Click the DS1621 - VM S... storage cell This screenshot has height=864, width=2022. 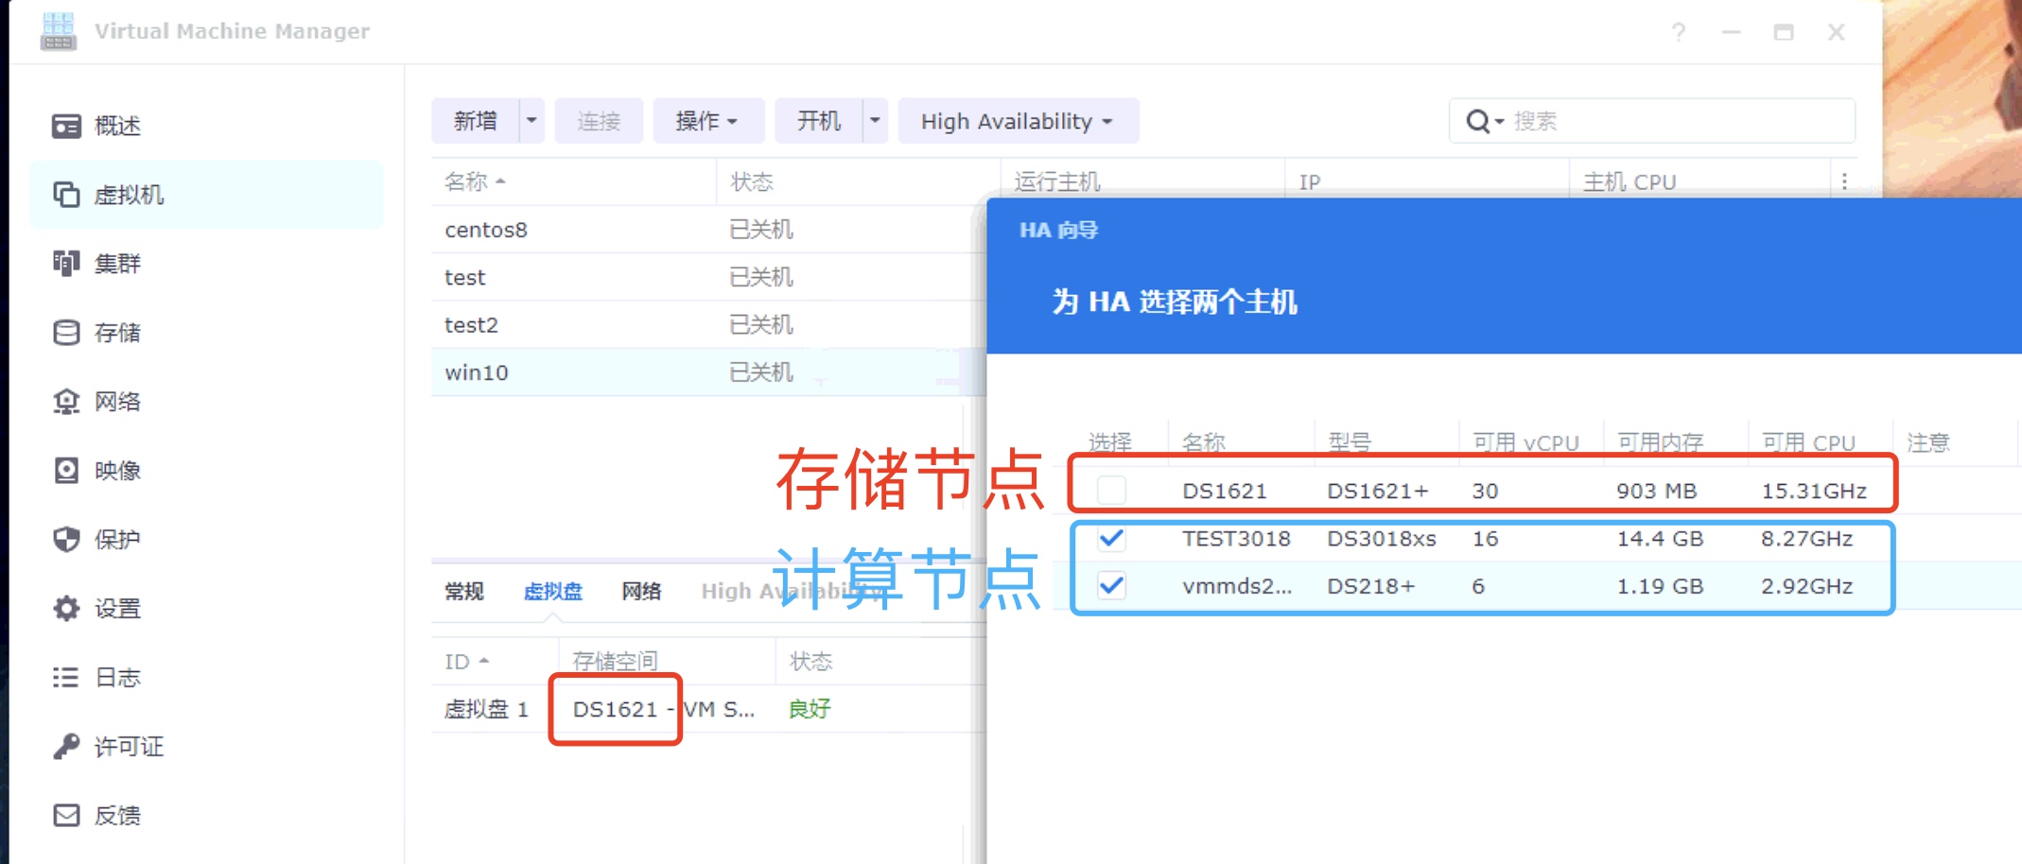coord(663,709)
